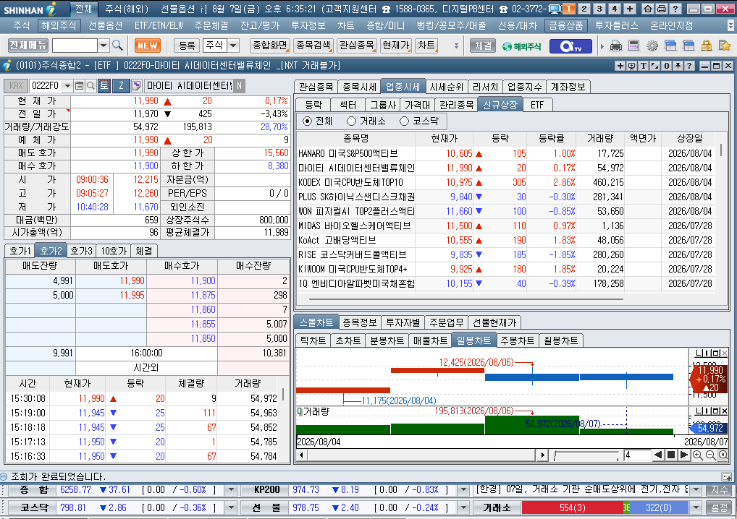Click the blue 322(0) falling-stocks bar

659,507
